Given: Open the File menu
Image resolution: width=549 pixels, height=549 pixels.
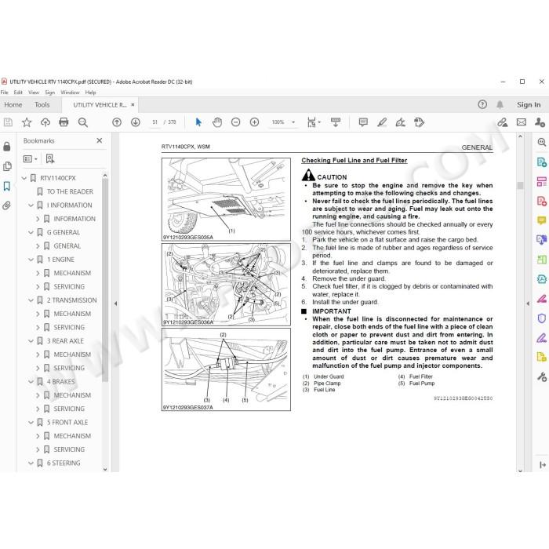Looking at the screenshot, I should pyautogui.click(x=4, y=93).
